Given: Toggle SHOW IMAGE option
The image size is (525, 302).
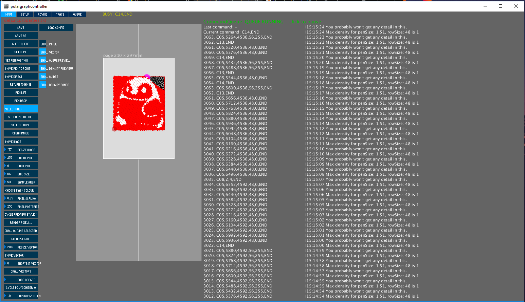Looking at the screenshot, I should pos(43,44).
